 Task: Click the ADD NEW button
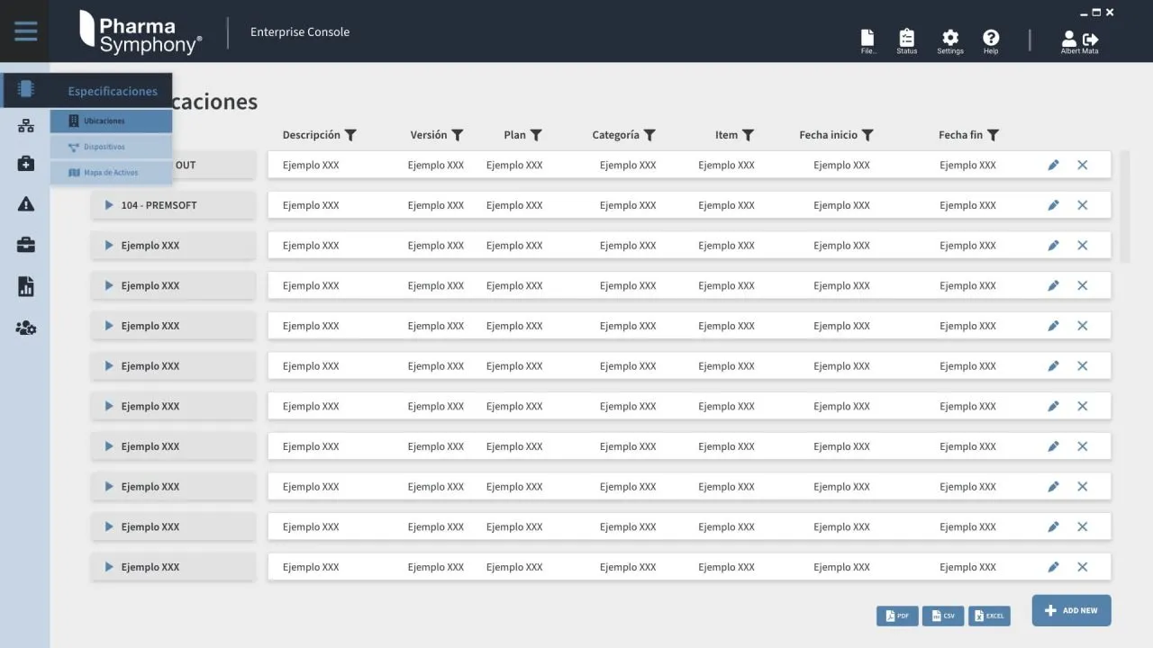[x=1071, y=610]
